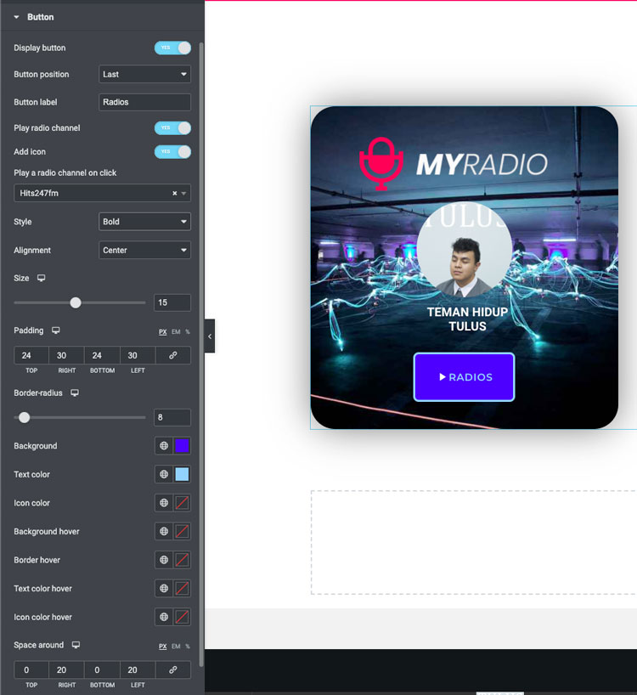
Task: Collapse the Button section header
Action: (40, 17)
